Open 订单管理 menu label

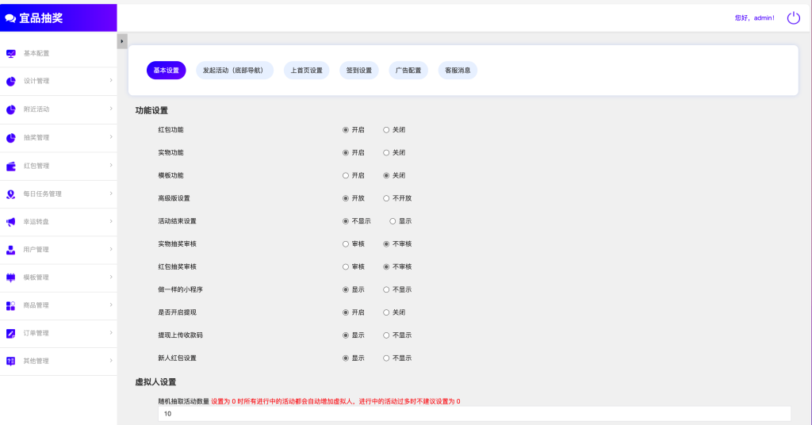click(36, 334)
